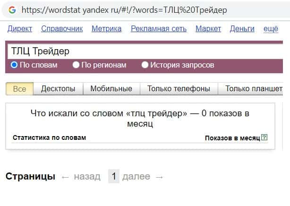Click the wordstat URL in the address bar

click(x=124, y=10)
